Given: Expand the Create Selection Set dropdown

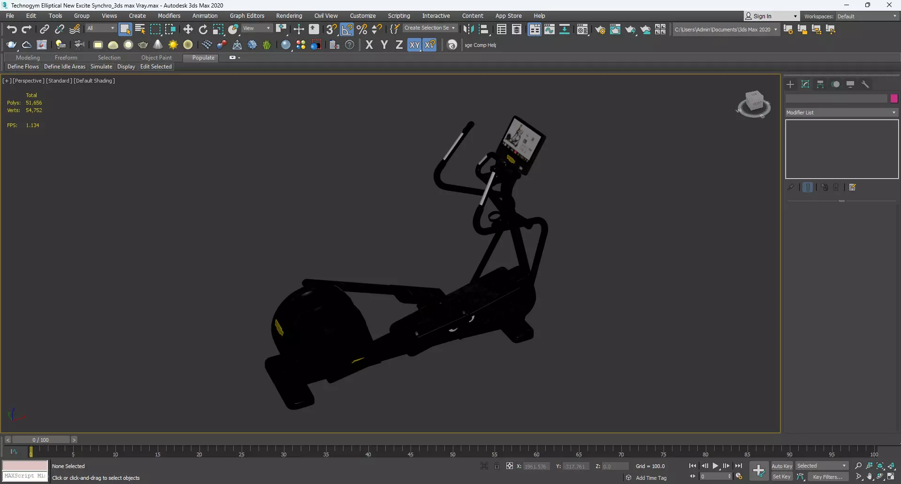Looking at the screenshot, I should coord(429,28).
